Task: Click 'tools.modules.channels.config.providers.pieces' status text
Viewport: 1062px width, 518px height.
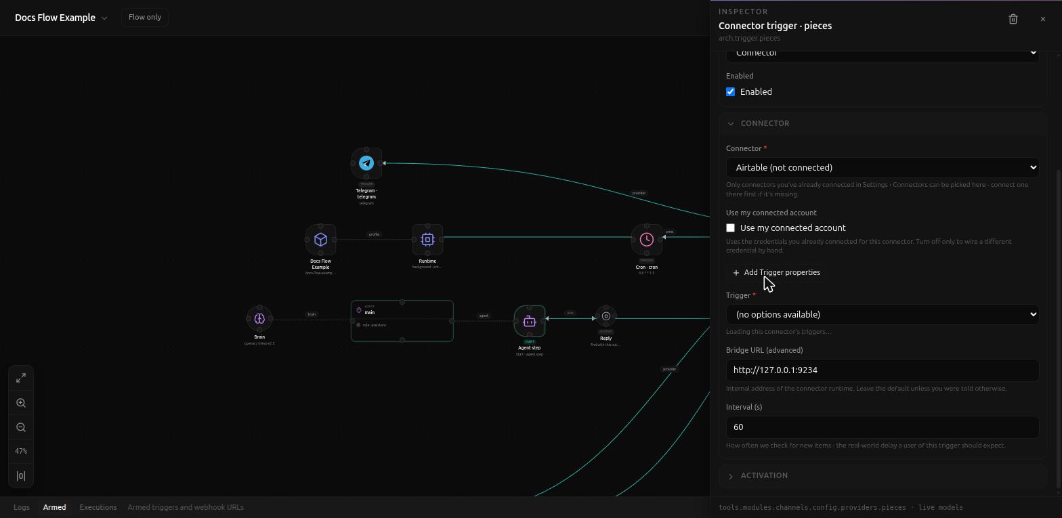Action: [812, 507]
